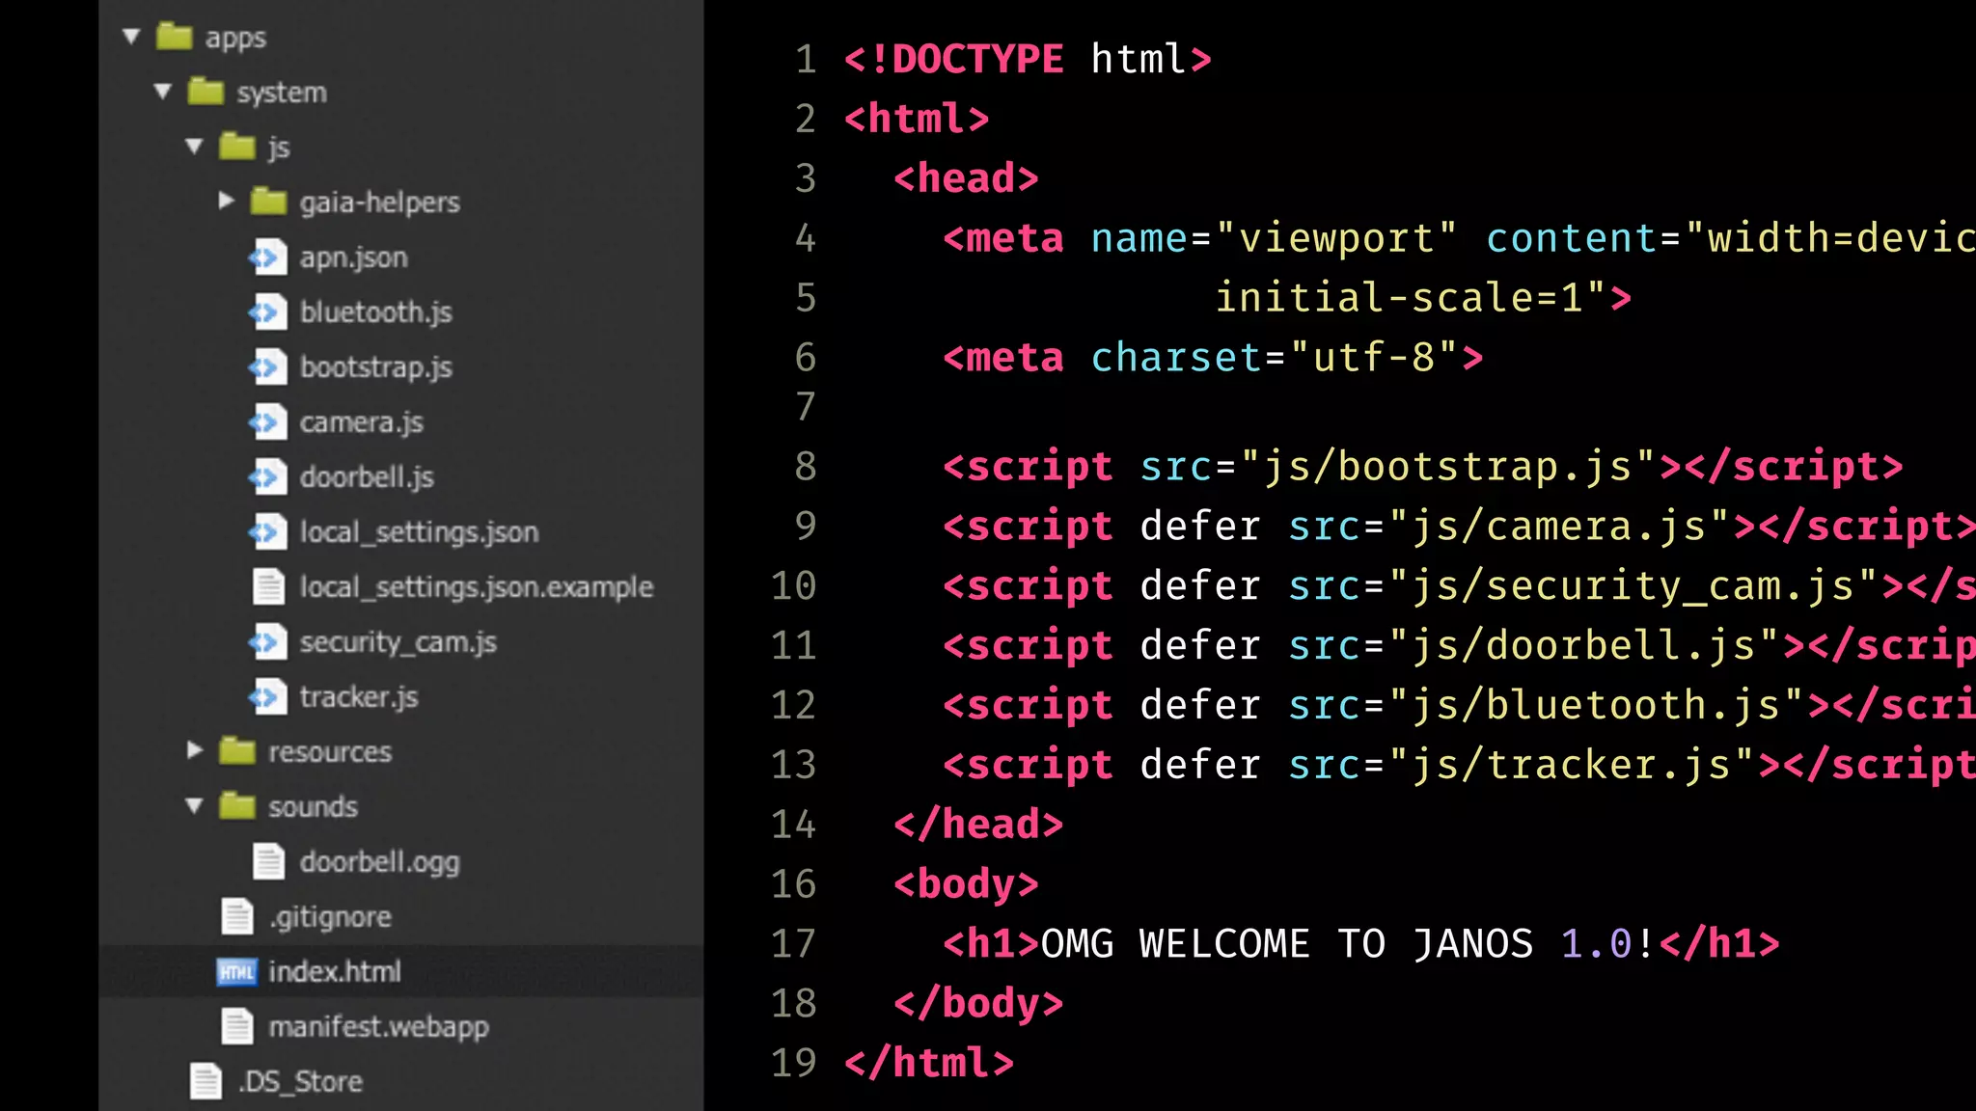
Task: Select the js folder label
Action: click(279, 148)
